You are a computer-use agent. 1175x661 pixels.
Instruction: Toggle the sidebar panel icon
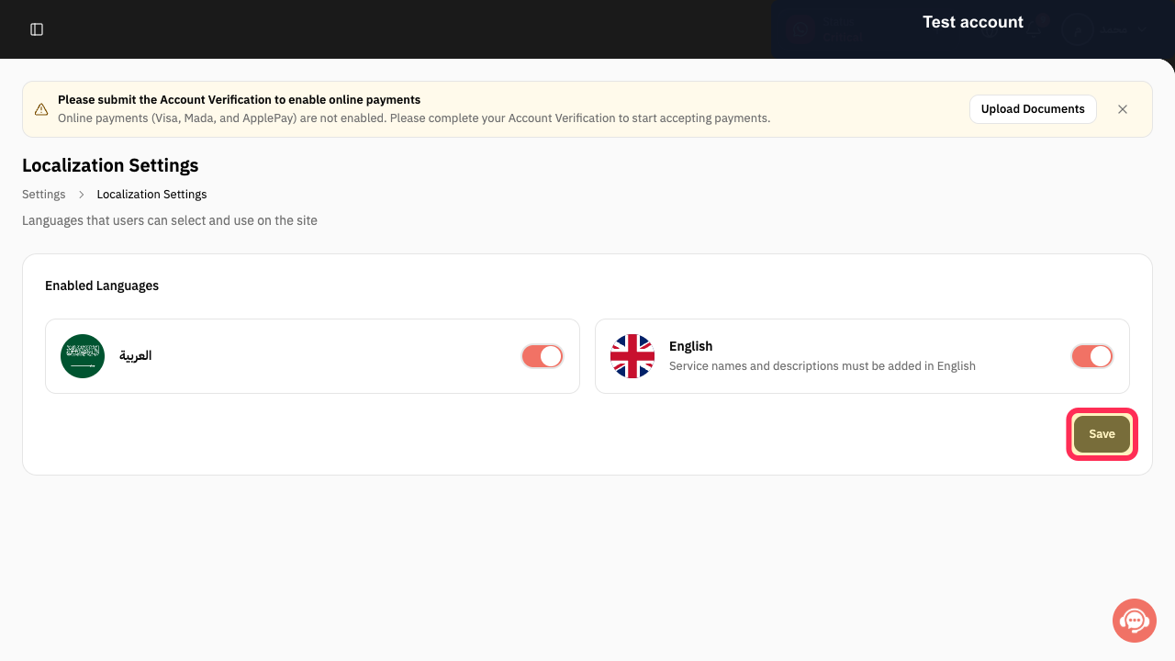click(37, 29)
